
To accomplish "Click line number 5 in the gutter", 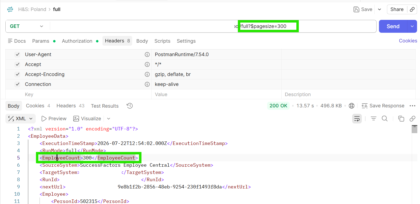I will pos(18,158).
